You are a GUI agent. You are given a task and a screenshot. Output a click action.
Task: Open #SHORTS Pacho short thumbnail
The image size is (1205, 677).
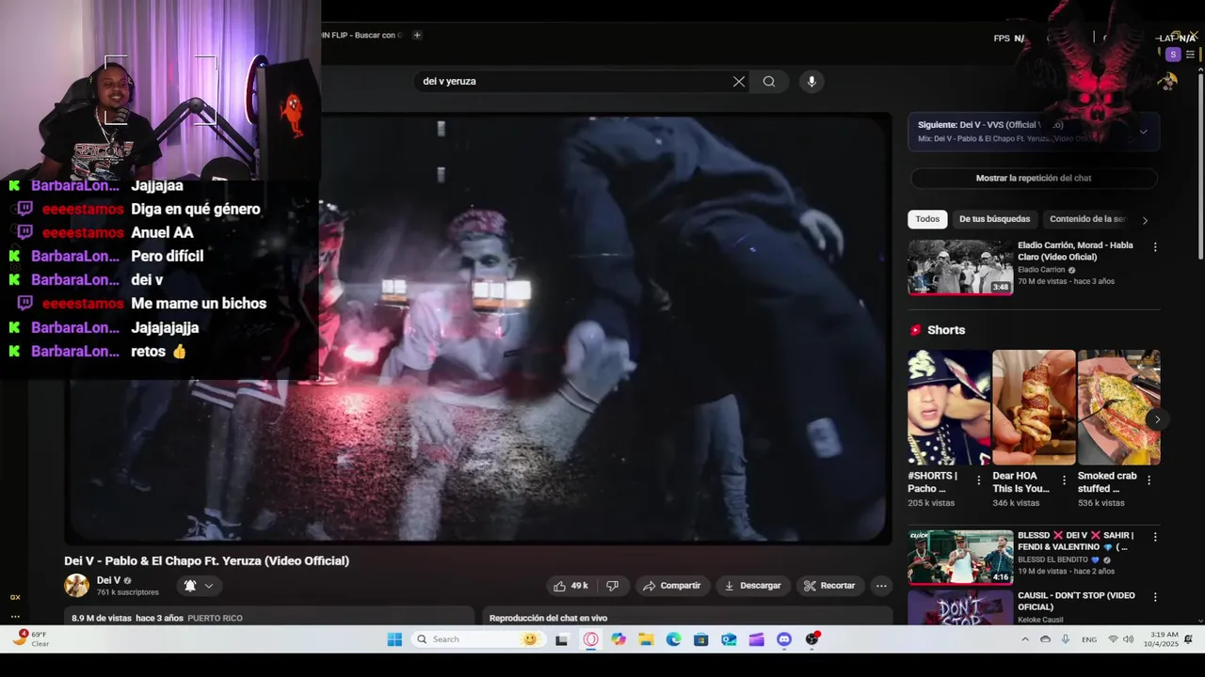949,407
